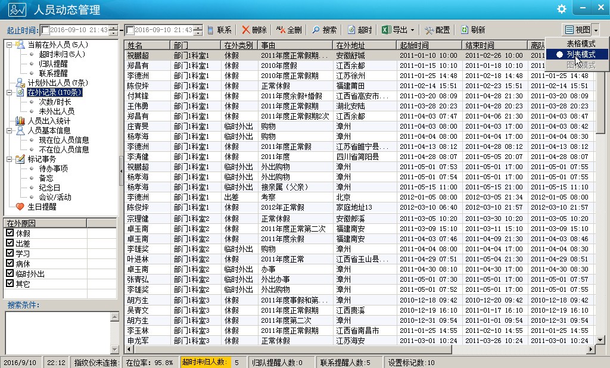Choose 列表模式 in the view menu
This screenshot has height=368, width=610.
click(x=580, y=54)
